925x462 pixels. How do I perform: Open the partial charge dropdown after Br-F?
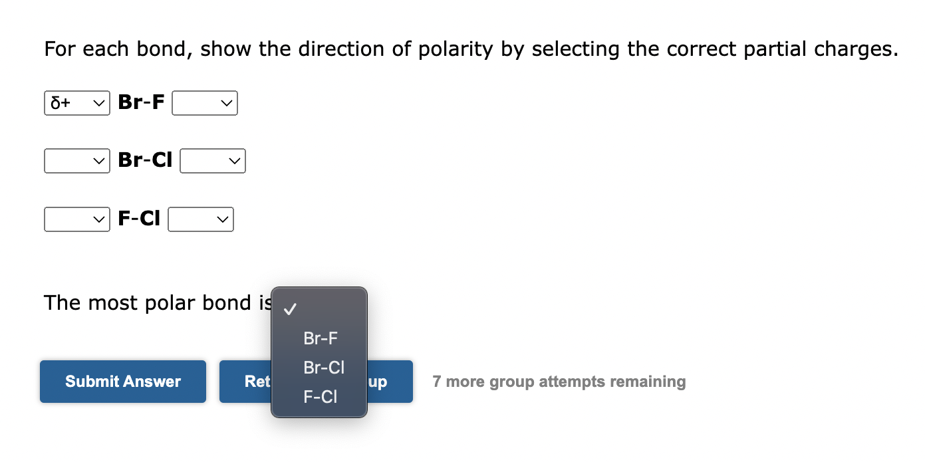[x=204, y=103]
